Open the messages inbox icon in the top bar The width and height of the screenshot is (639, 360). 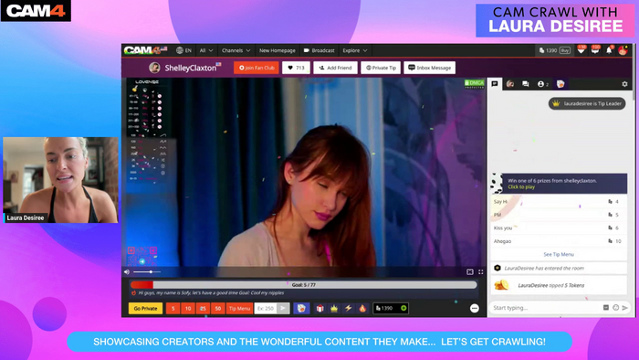595,50
